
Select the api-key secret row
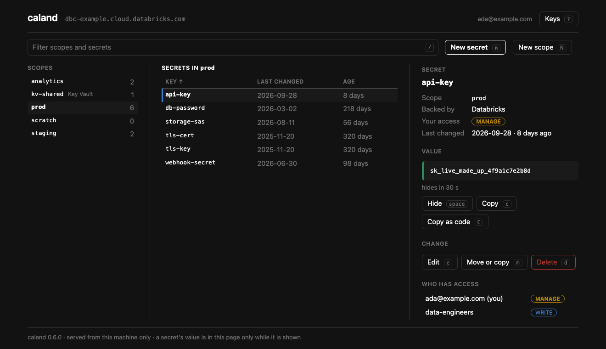[x=280, y=95]
